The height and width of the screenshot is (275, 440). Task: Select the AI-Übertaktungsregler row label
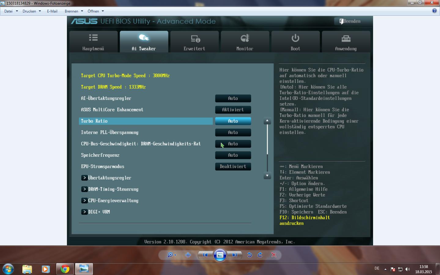[106, 98]
